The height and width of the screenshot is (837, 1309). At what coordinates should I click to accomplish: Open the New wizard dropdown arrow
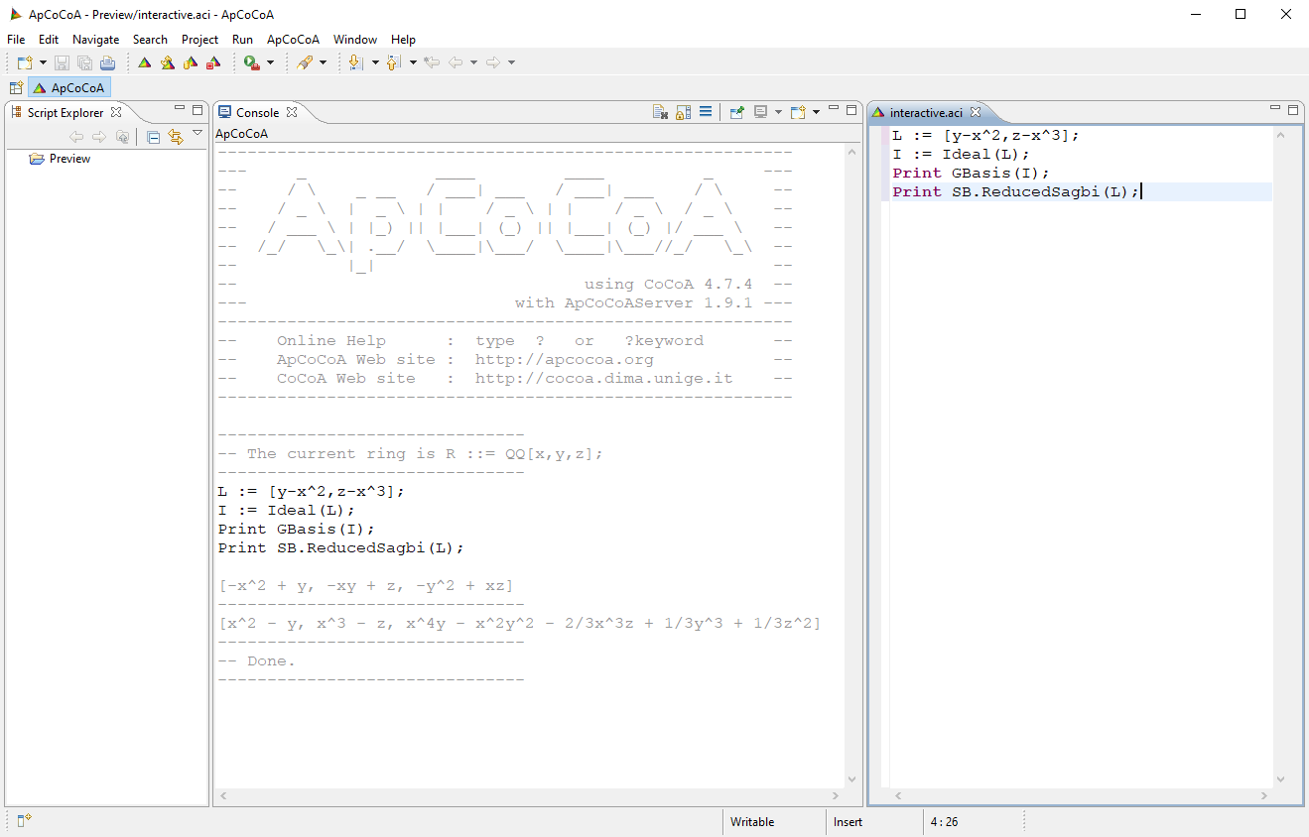pyautogui.click(x=43, y=62)
